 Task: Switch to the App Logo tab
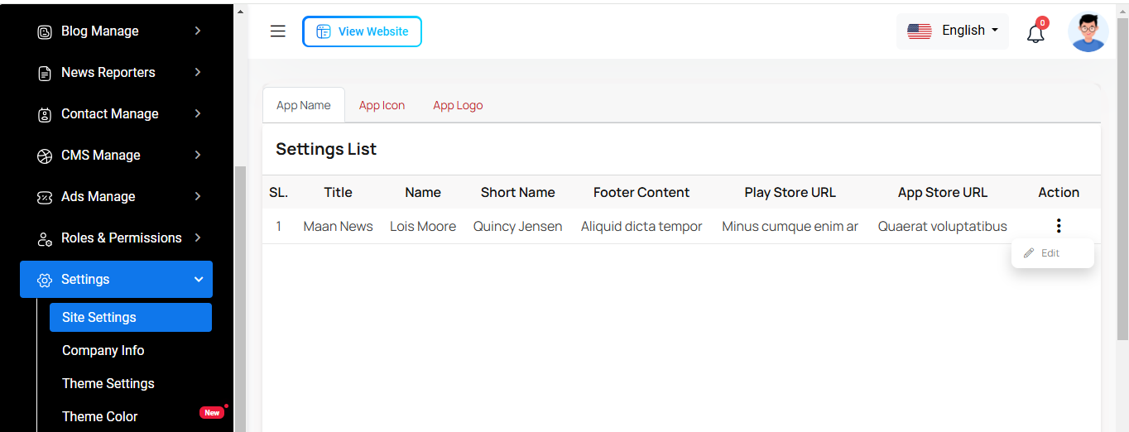tap(458, 105)
